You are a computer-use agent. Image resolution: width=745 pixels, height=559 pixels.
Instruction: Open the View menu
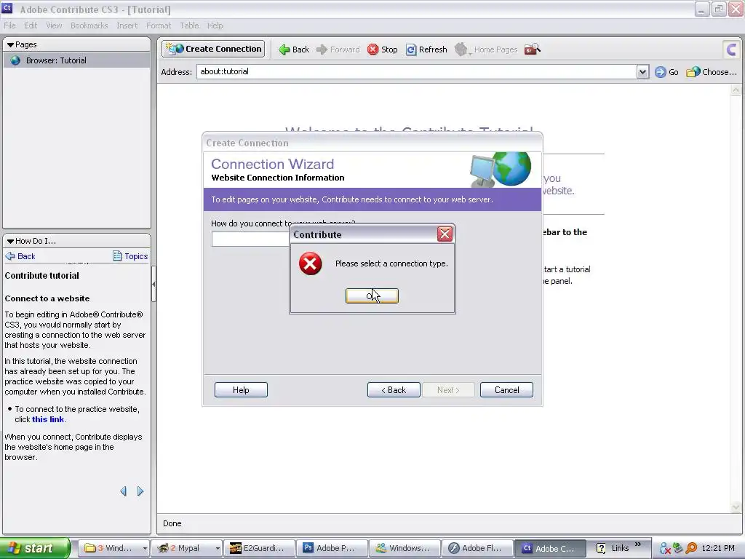point(54,25)
